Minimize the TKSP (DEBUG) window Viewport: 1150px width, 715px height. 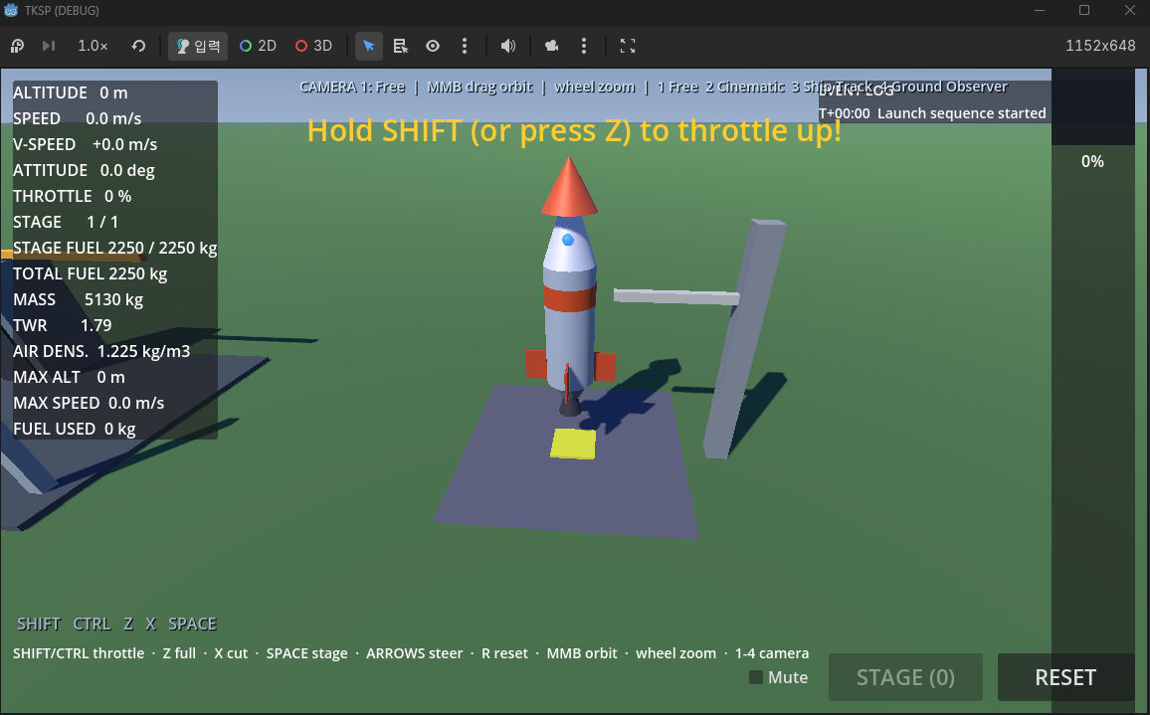click(x=1040, y=10)
